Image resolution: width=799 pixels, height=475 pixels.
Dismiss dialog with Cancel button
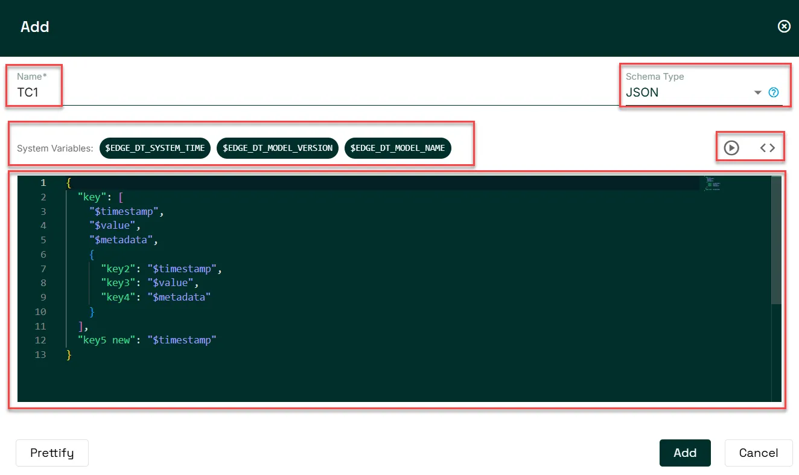759,453
